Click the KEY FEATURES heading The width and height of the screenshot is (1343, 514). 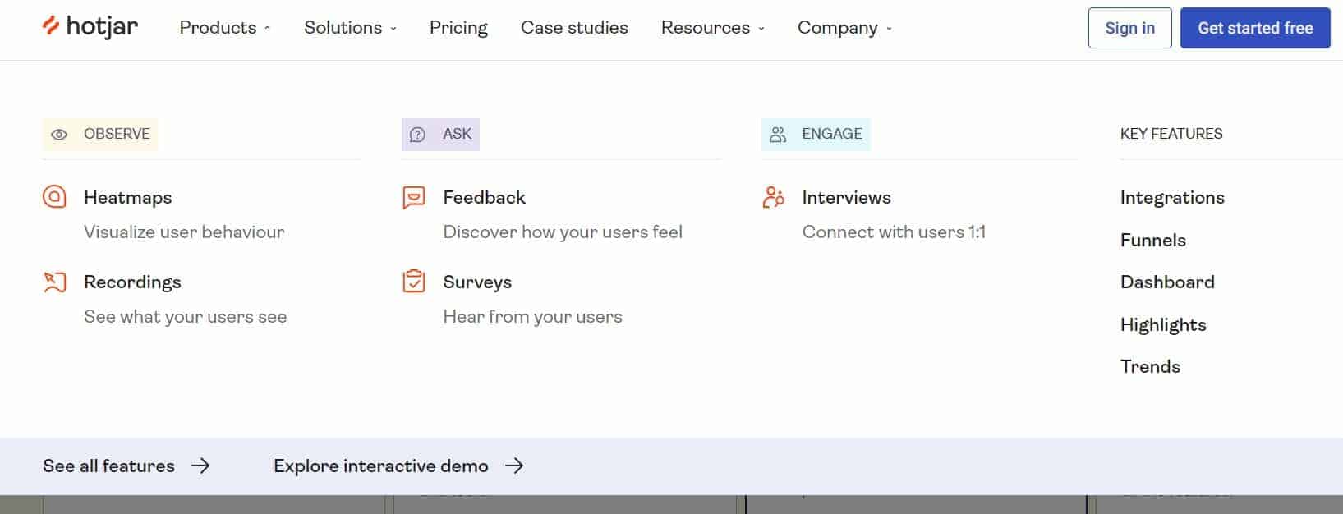click(1171, 134)
